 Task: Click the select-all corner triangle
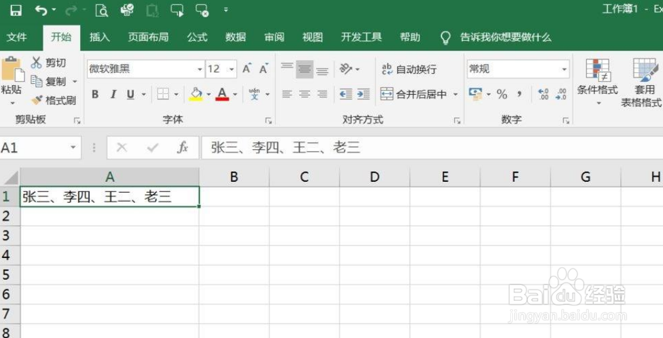[10, 177]
